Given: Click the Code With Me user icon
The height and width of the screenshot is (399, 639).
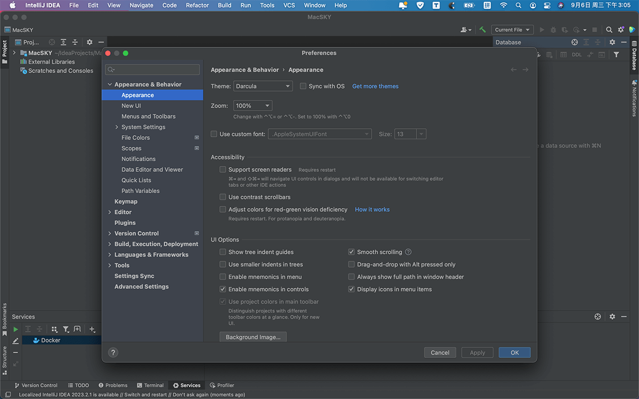Looking at the screenshot, I should (467, 30).
